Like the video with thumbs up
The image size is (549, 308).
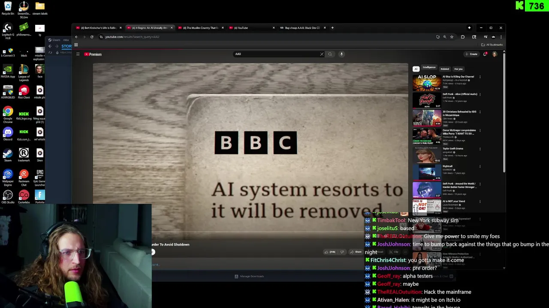pyautogui.click(x=330, y=252)
